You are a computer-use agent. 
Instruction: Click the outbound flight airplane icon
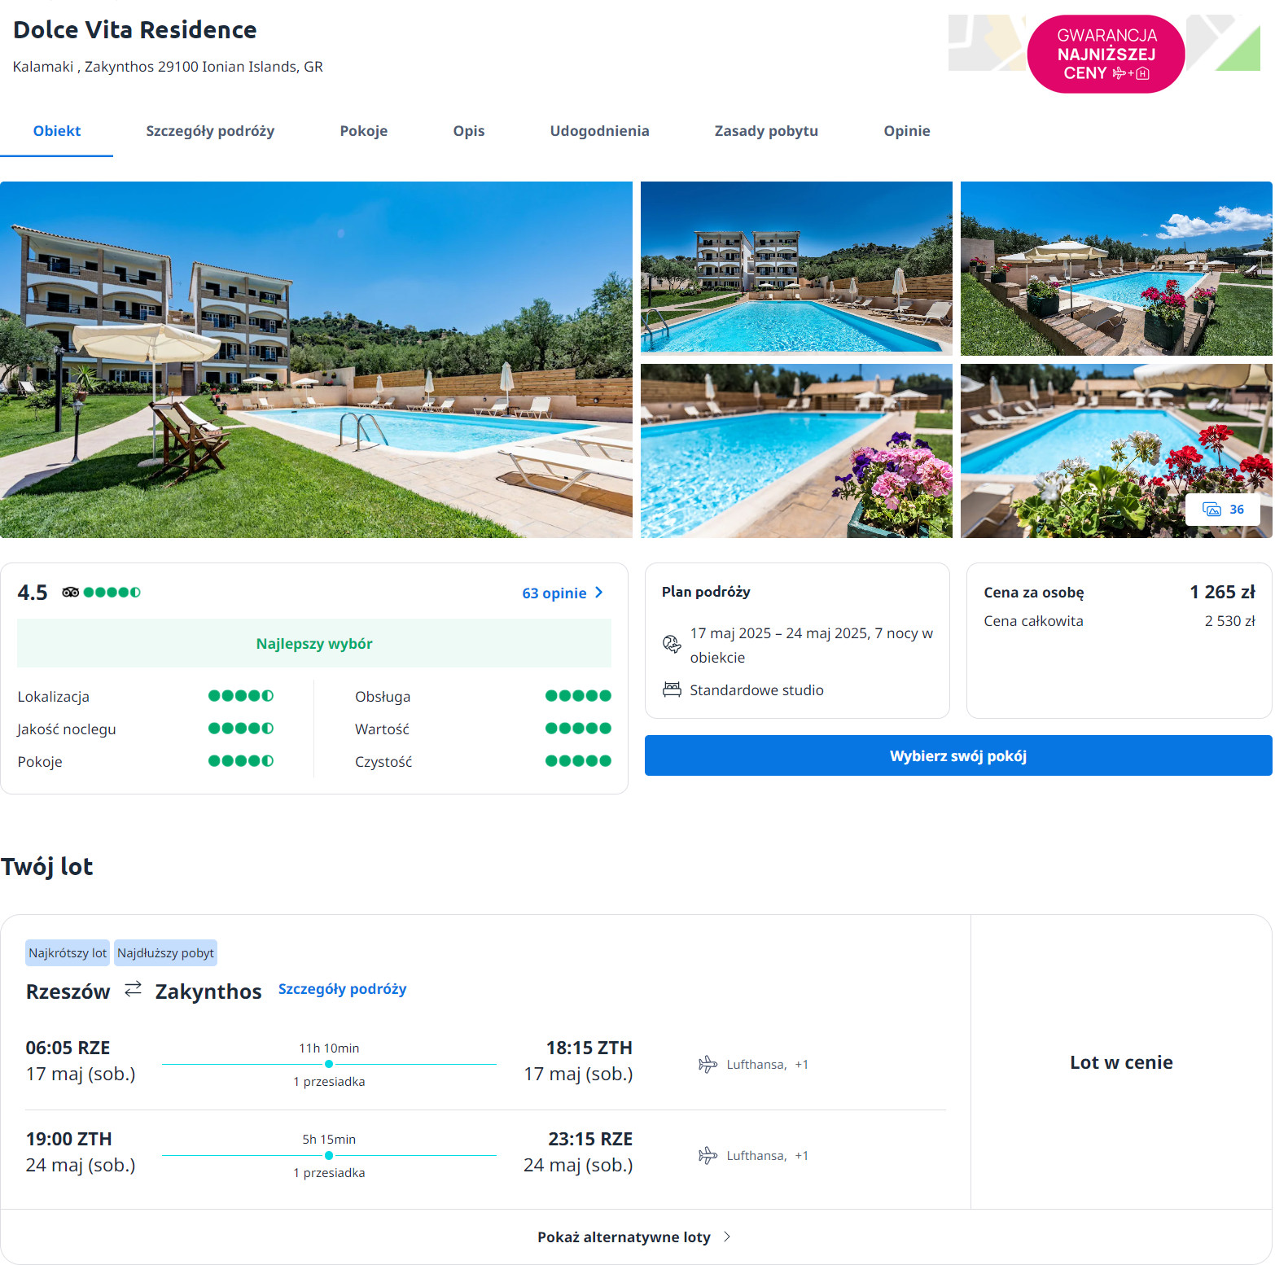pos(708,1064)
